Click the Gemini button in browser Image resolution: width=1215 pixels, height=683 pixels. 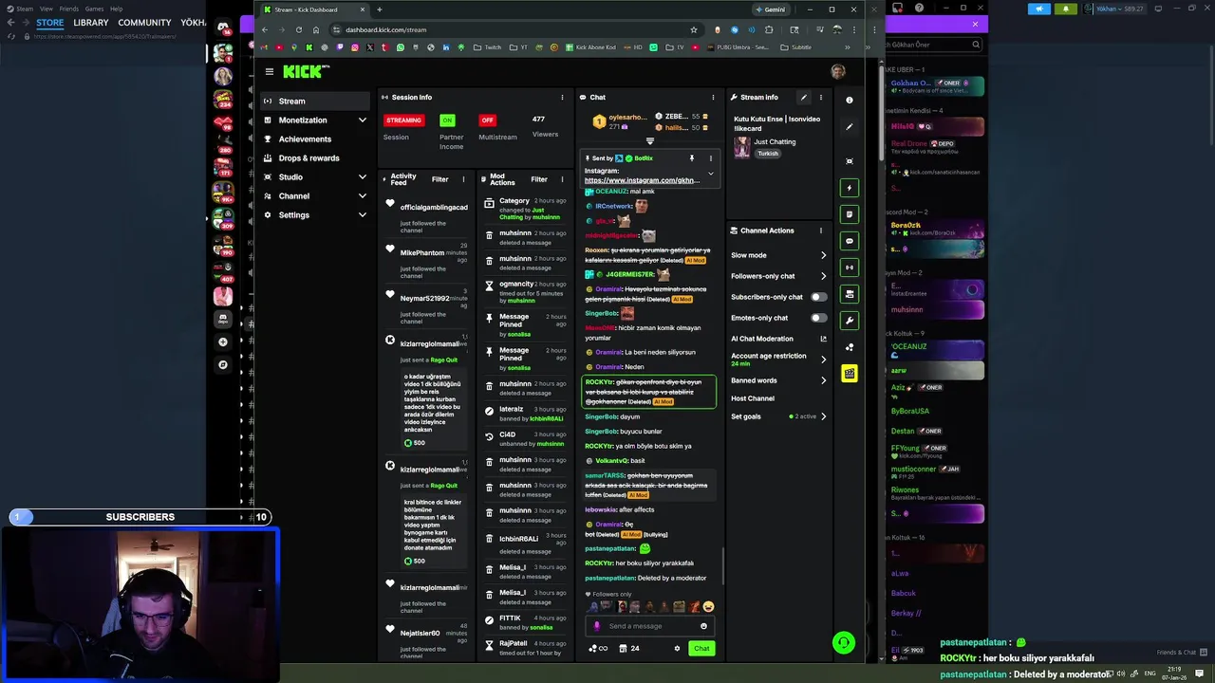770,9
